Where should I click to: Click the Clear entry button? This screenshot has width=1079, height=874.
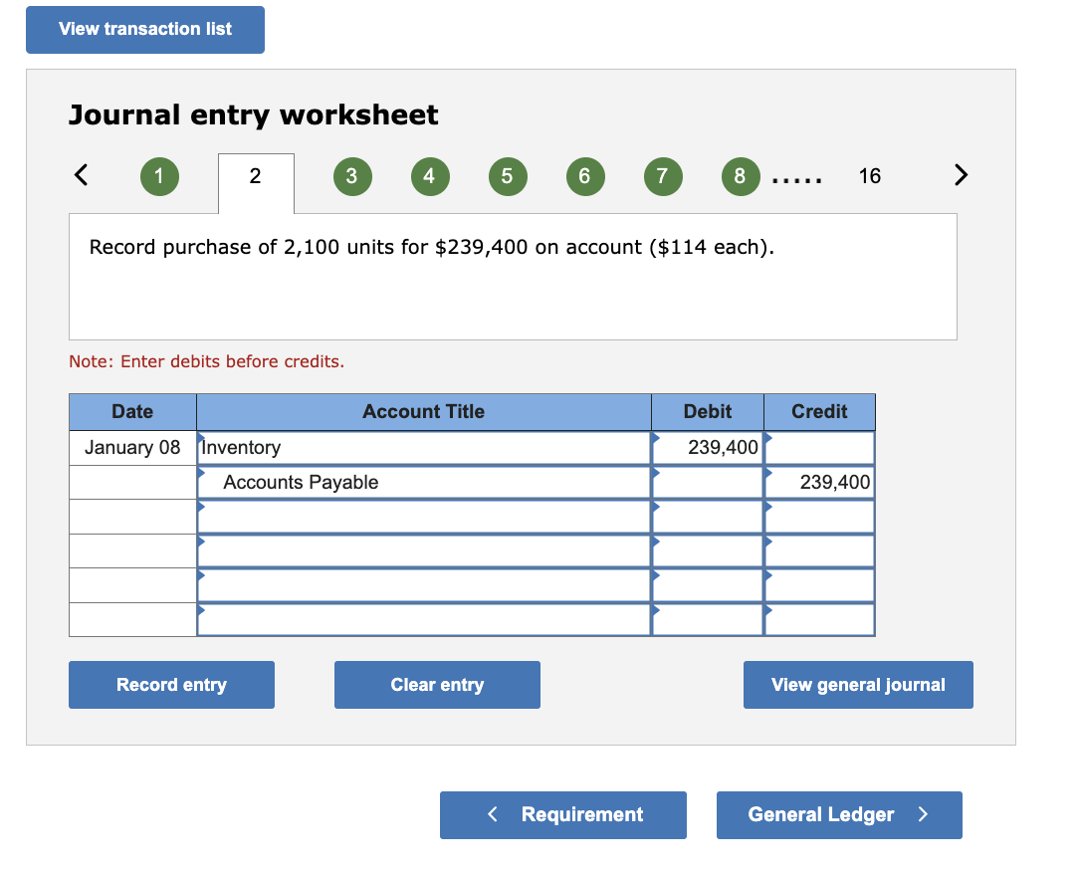pos(437,685)
